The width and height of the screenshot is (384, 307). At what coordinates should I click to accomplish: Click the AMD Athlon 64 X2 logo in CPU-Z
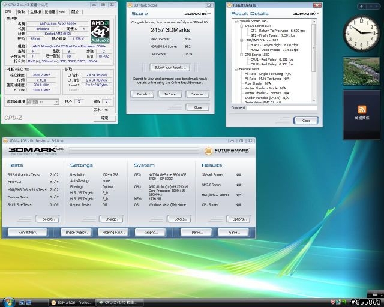click(x=100, y=32)
